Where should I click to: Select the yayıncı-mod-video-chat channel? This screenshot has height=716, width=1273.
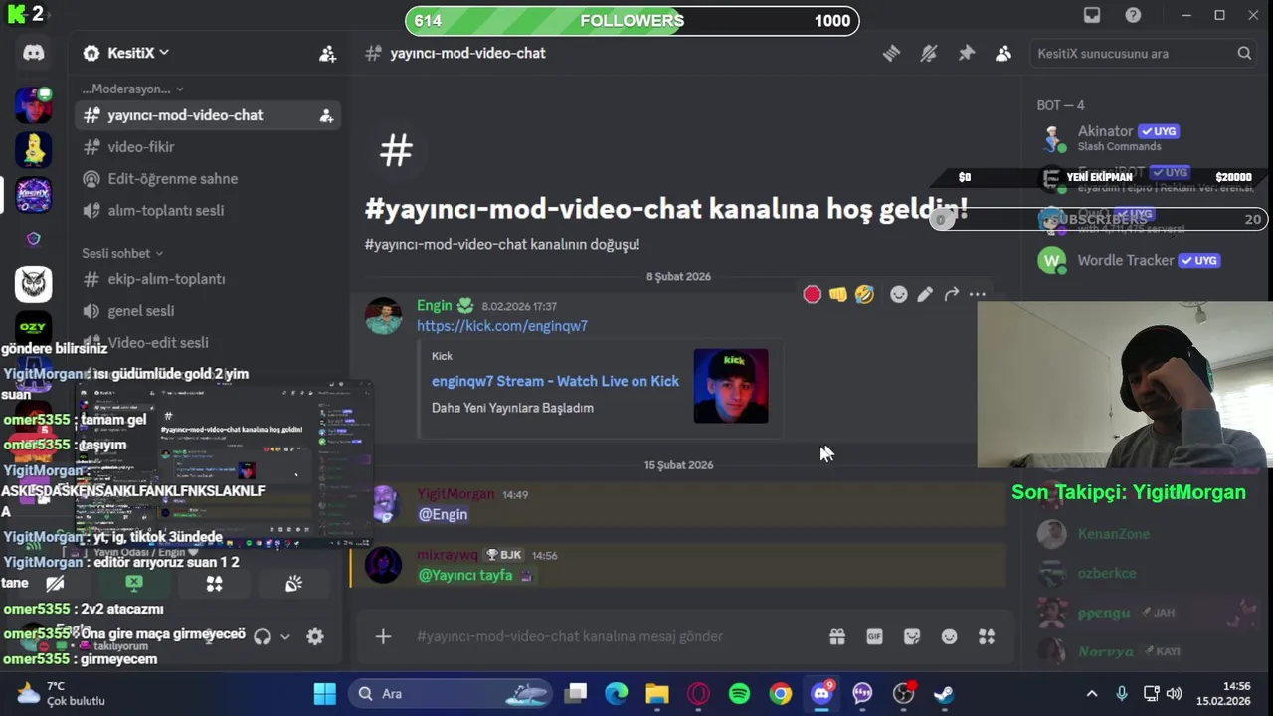[x=207, y=115]
